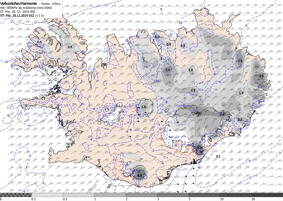The height and width of the screenshot is (201, 283).
Task: Click the 1.4 snowfall value on the map
Action: [241, 93]
